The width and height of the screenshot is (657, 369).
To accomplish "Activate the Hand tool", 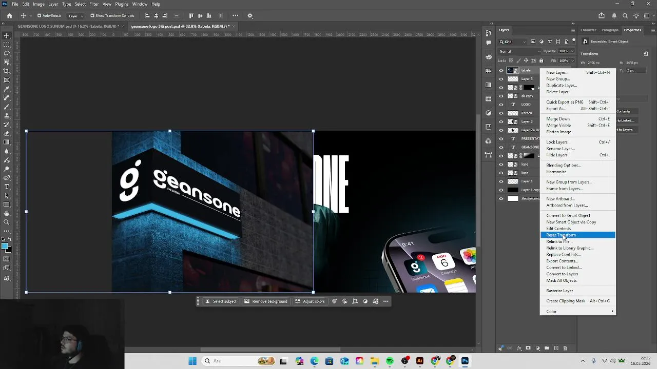I will coord(7,213).
